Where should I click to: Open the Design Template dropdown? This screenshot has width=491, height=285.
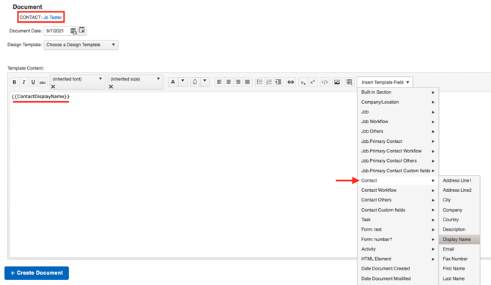pyautogui.click(x=81, y=45)
